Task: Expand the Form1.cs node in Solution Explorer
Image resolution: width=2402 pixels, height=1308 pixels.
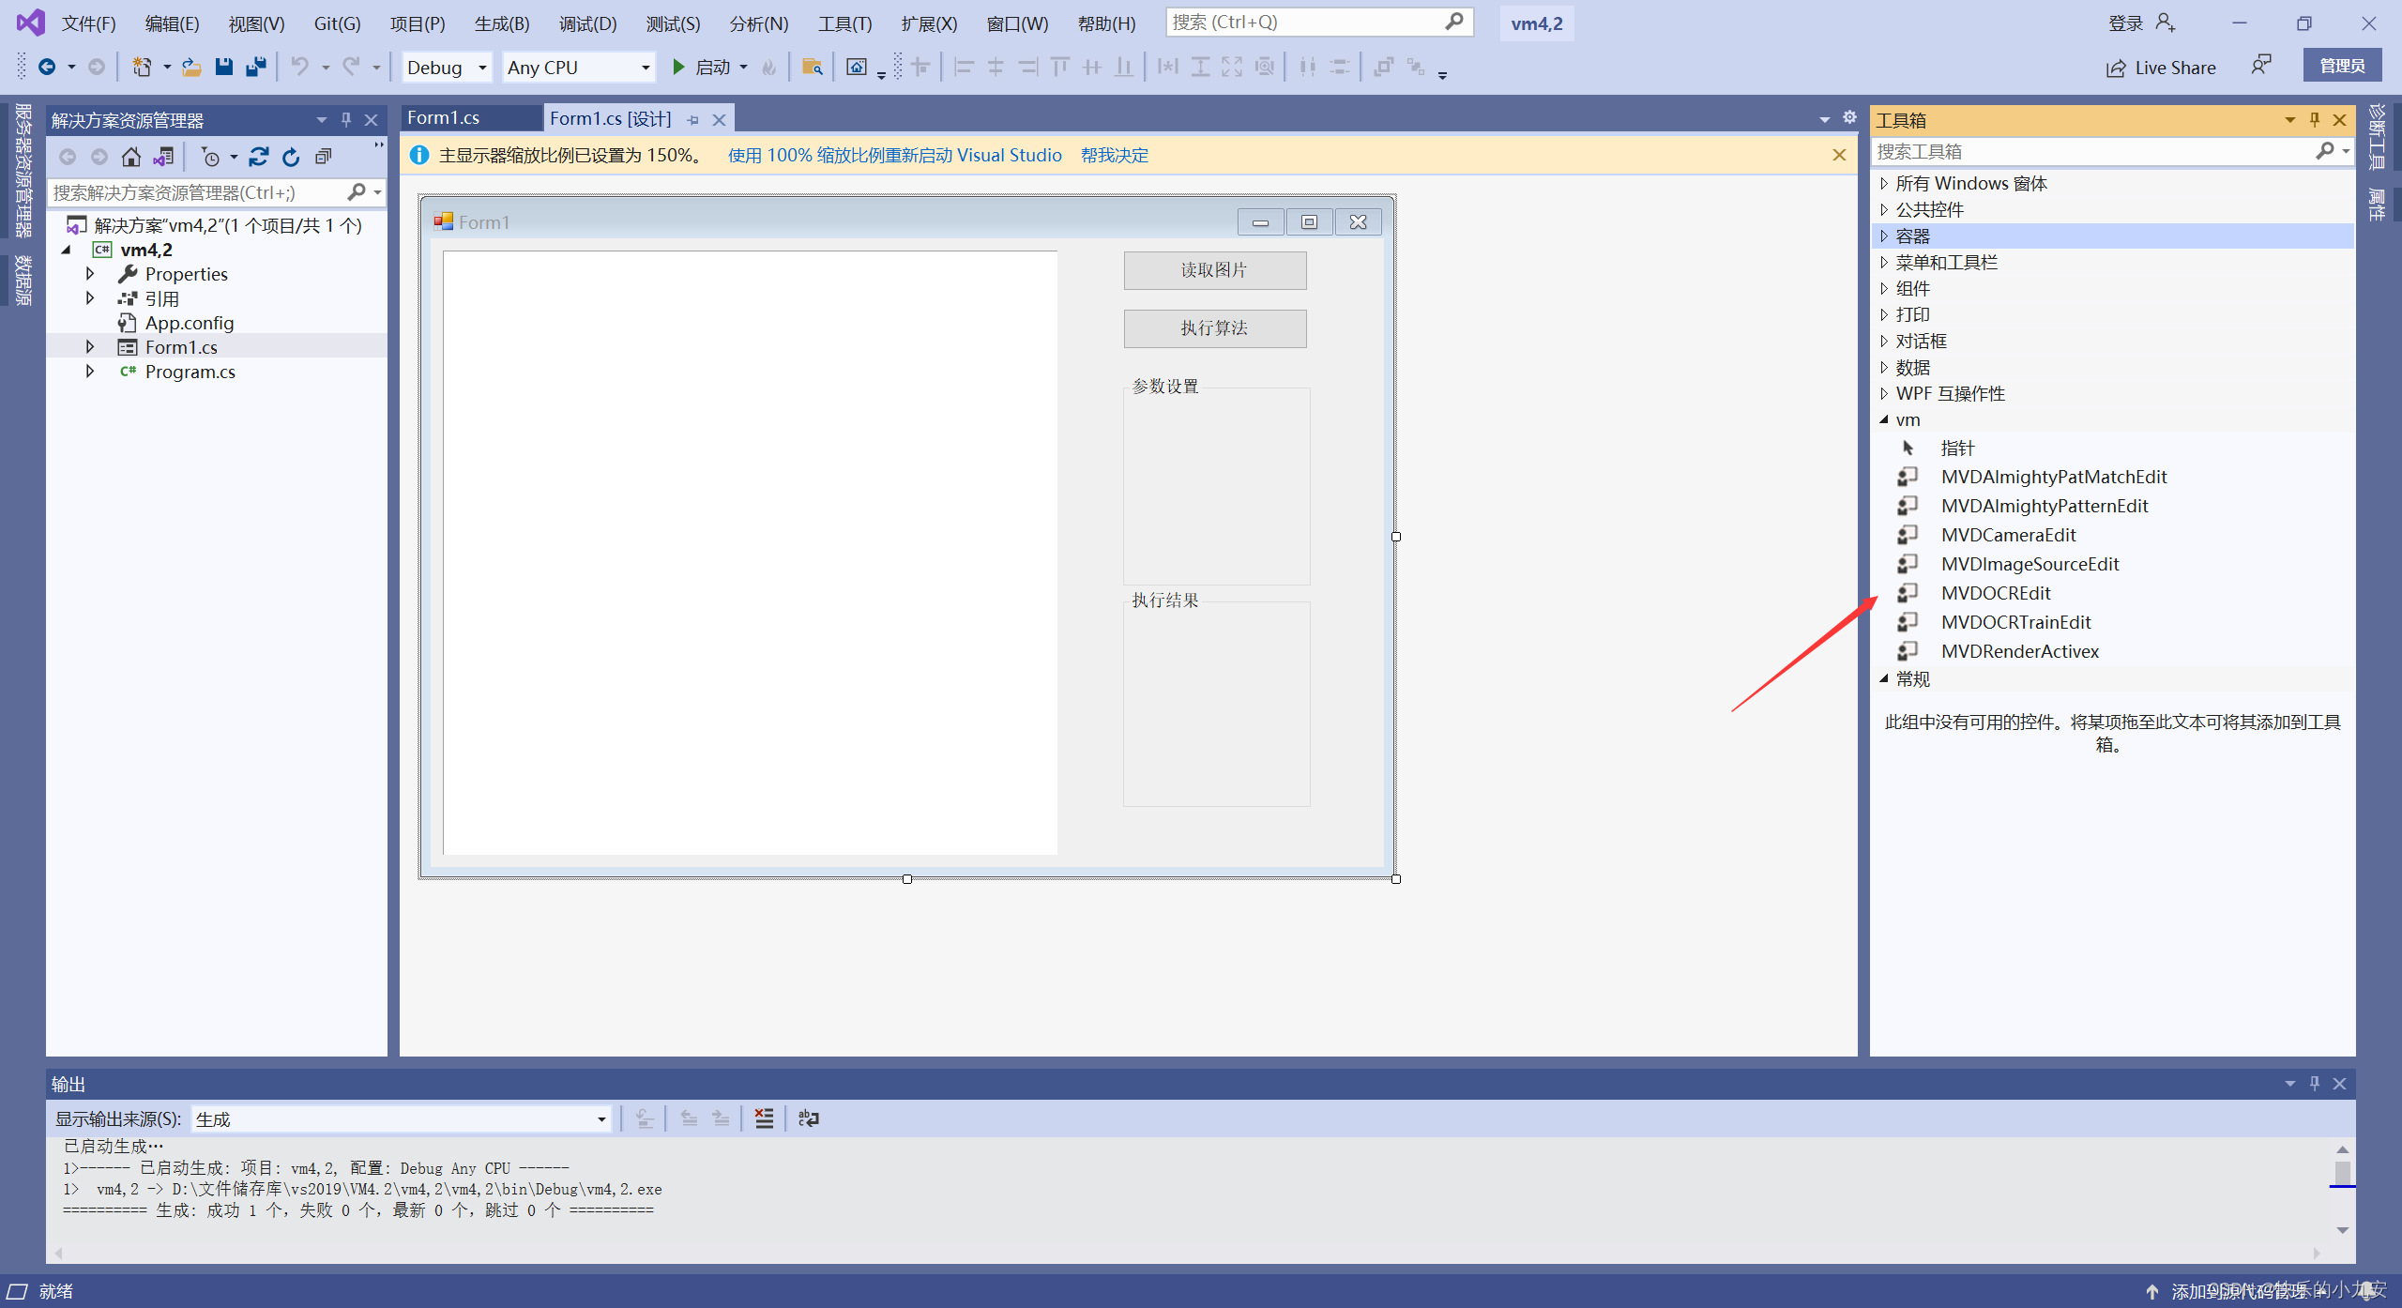Action: click(90, 346)
